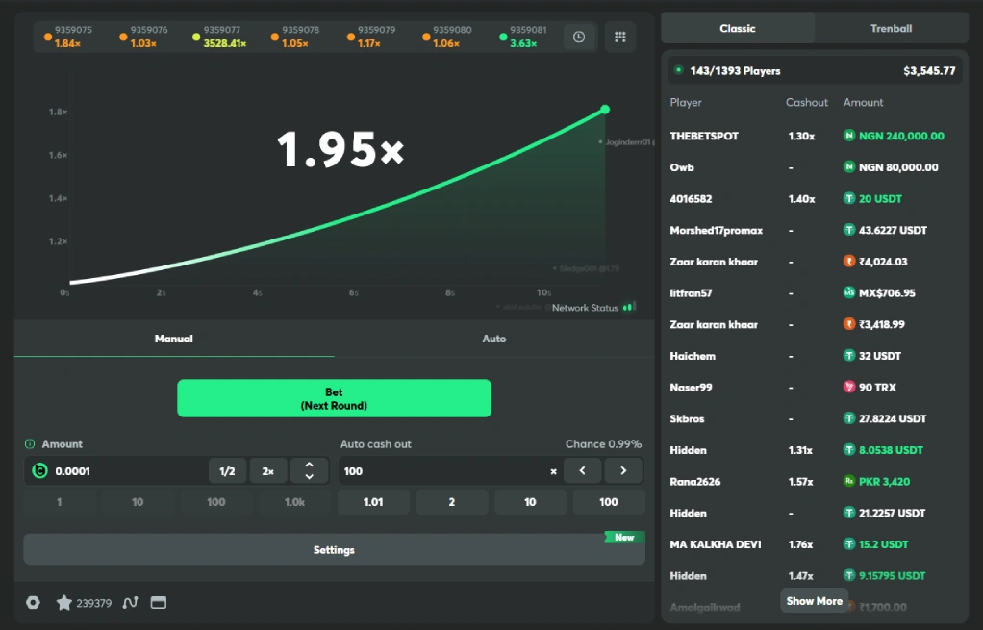Set auto cash out preset 100
983x630 pixels.
click(608, 501)
